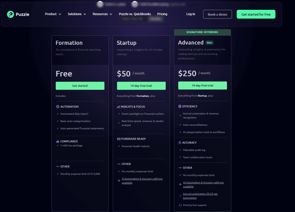Click 'Monthly expense limit of $15,000' text
Image resolution: width=295 pixels, height=212 pixels.
click(x=80, y=174)
